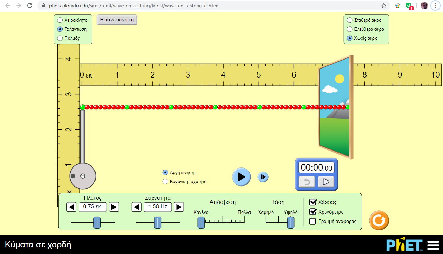Image resolution: width=443 pixels, height=254 pixels.
Task: Increase amplitude with the right Πλάτος arrow
Action: coord(114,207)
